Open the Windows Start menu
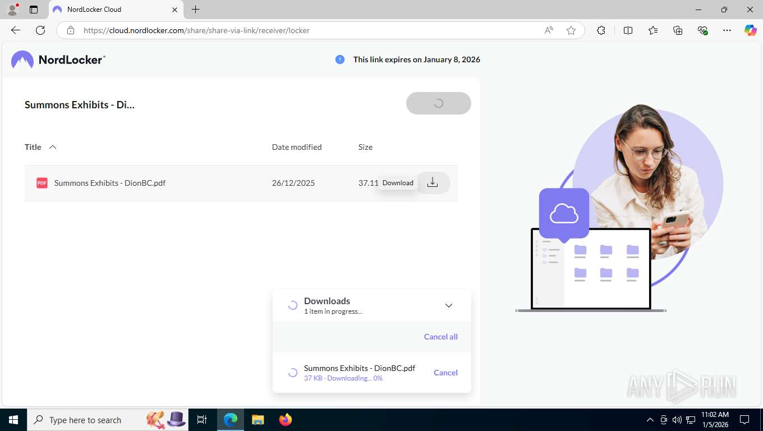 coord(13,420)
